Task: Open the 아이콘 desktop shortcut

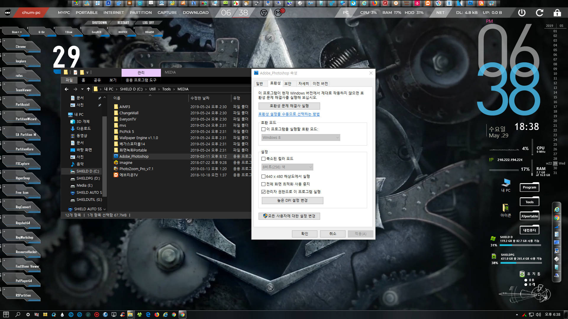Action: 506,211
